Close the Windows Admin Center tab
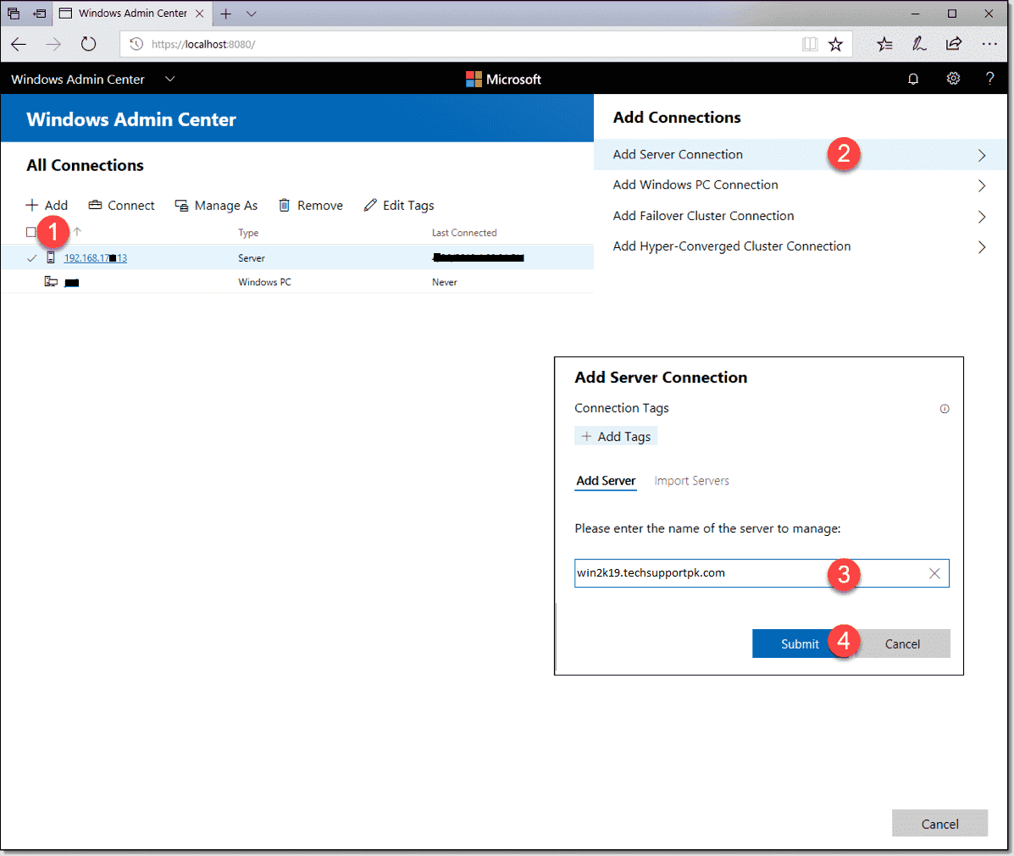Viewport: 1014px width, 856px height. 199,14
